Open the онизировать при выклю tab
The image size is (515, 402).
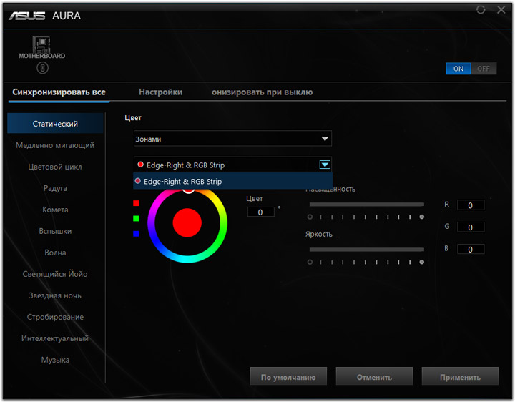262,92
